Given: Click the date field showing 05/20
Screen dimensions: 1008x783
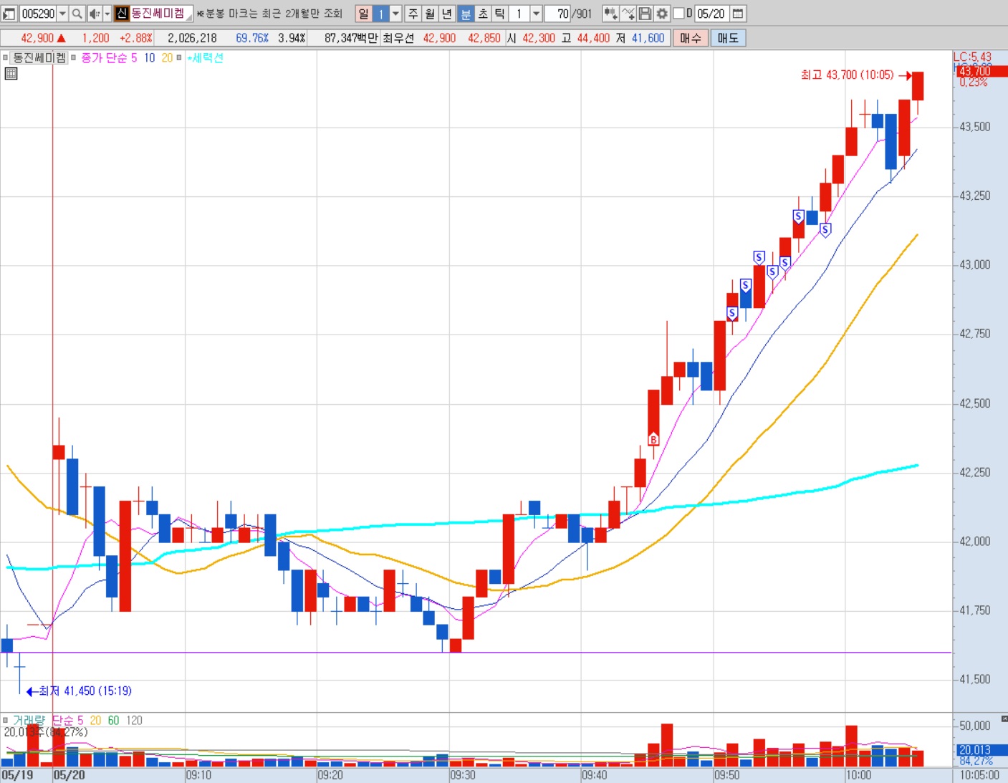Looking at the screenshot, I should click(712, 14).
